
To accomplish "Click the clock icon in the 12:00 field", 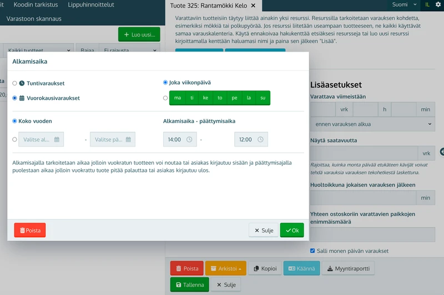I will coord(260,139).
